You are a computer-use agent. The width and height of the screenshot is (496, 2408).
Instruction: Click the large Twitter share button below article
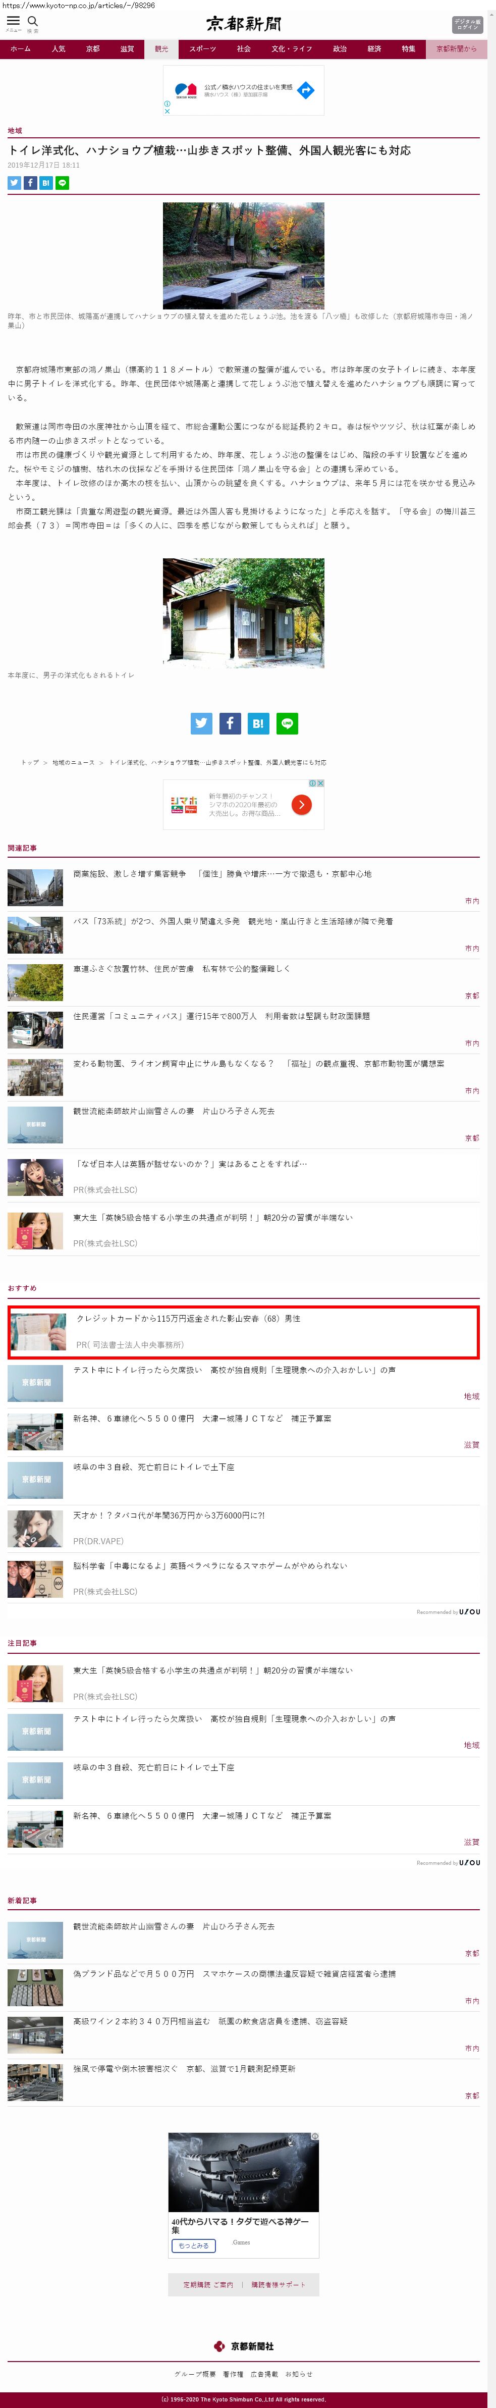coord(201,723)
